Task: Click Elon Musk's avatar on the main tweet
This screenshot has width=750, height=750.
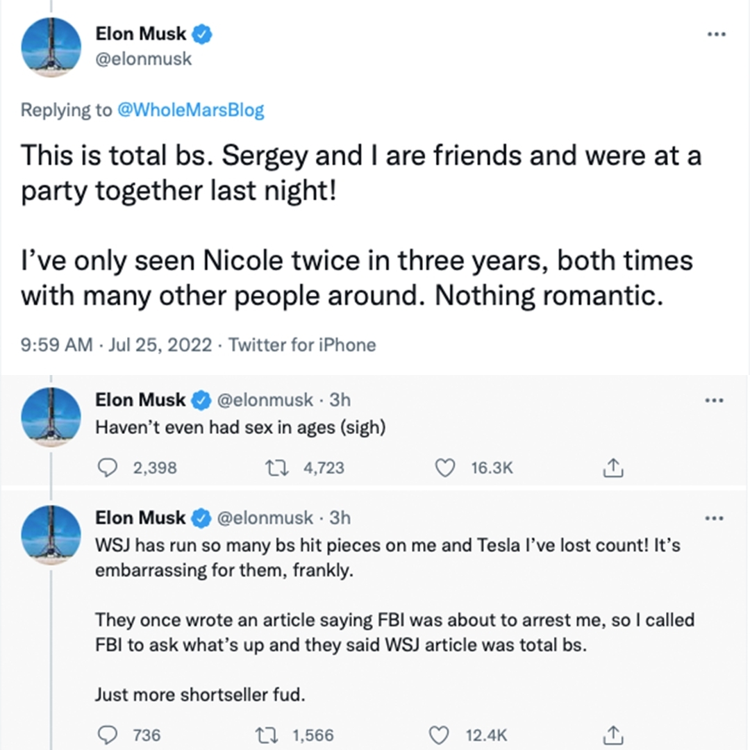Action: point(51,47)
